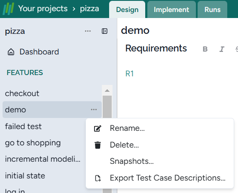This screenshot has width=238, height=193.
Task: Choose Export Test Case Descriptions... option
Action: (x=168, y=178)
